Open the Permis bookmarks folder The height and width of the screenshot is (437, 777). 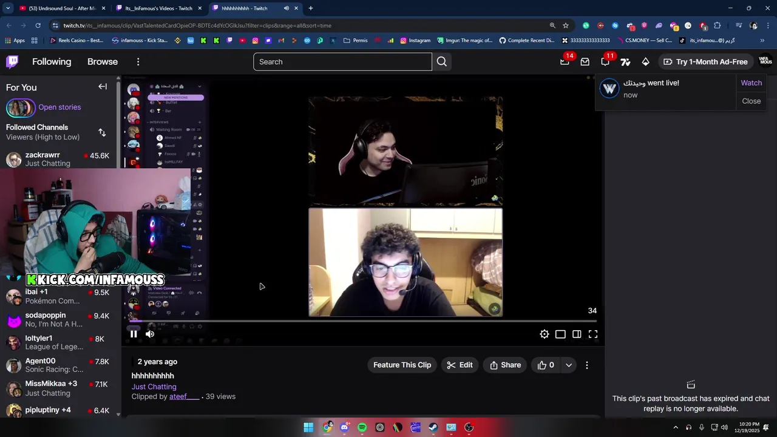(x=355, y=41)
